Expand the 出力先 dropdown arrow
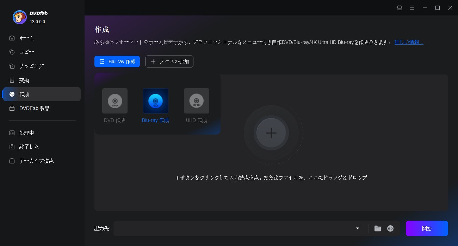 click(358, 228)
